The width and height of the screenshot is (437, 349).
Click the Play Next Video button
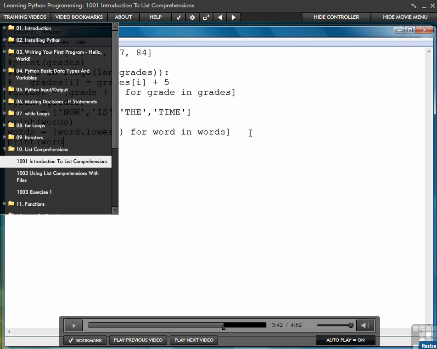pyautogui.click(x=194, y=340)
